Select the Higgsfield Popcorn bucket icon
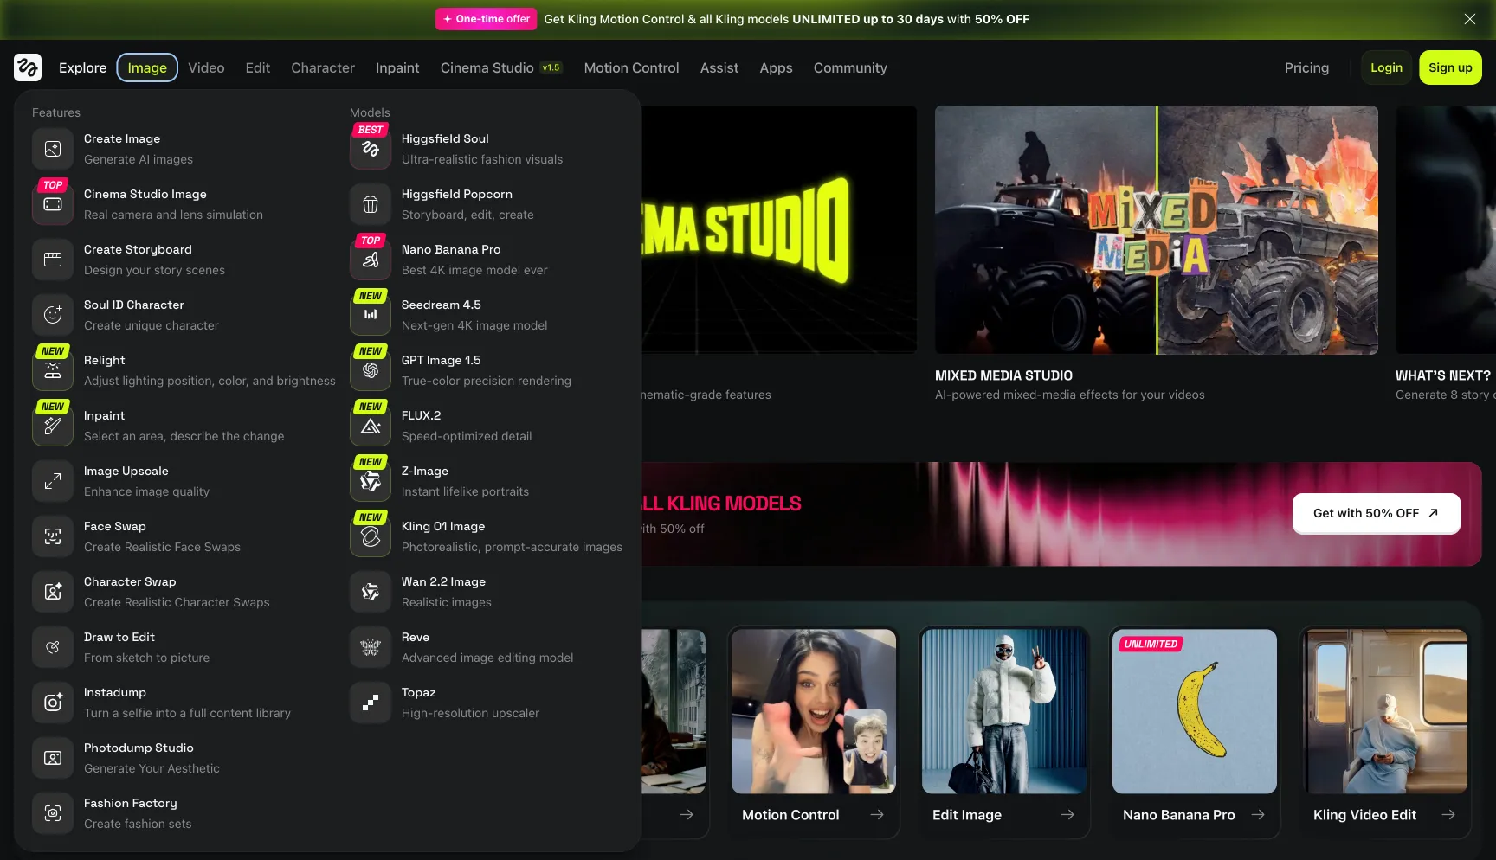Viewport: 1496px width, 860px height. pos(371,204)
